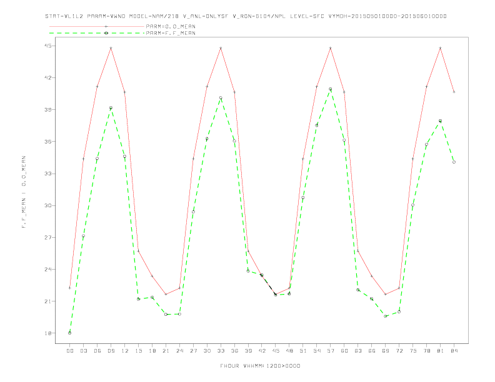The image size is (495, 382).
Task: Click the x-axis hour label 75
Action: pos(413,351)
